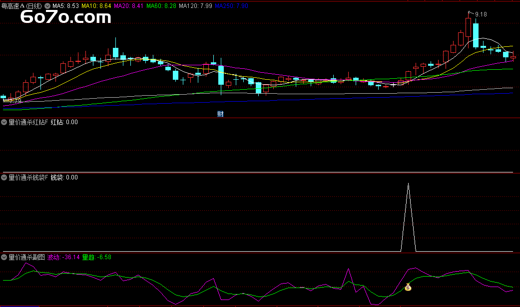Expand the 量价通杀钱袋F panel arrow

(x=4, y=177)
